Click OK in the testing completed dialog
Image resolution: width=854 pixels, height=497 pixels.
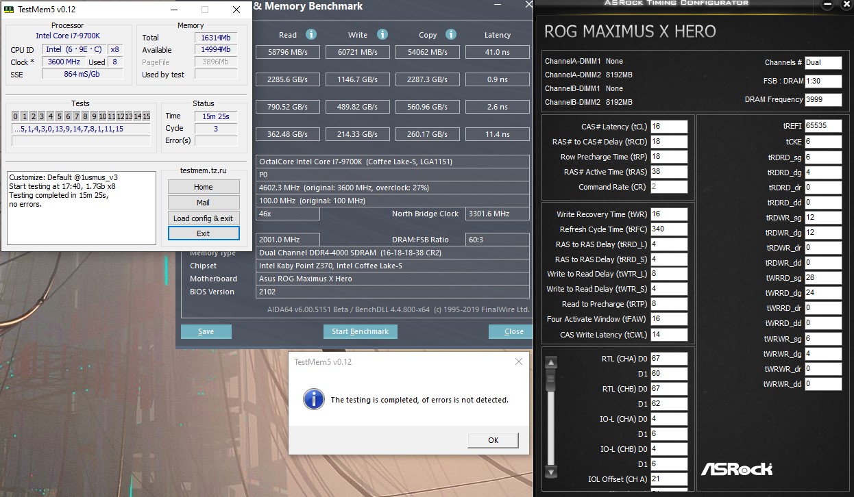coord(493,440)
